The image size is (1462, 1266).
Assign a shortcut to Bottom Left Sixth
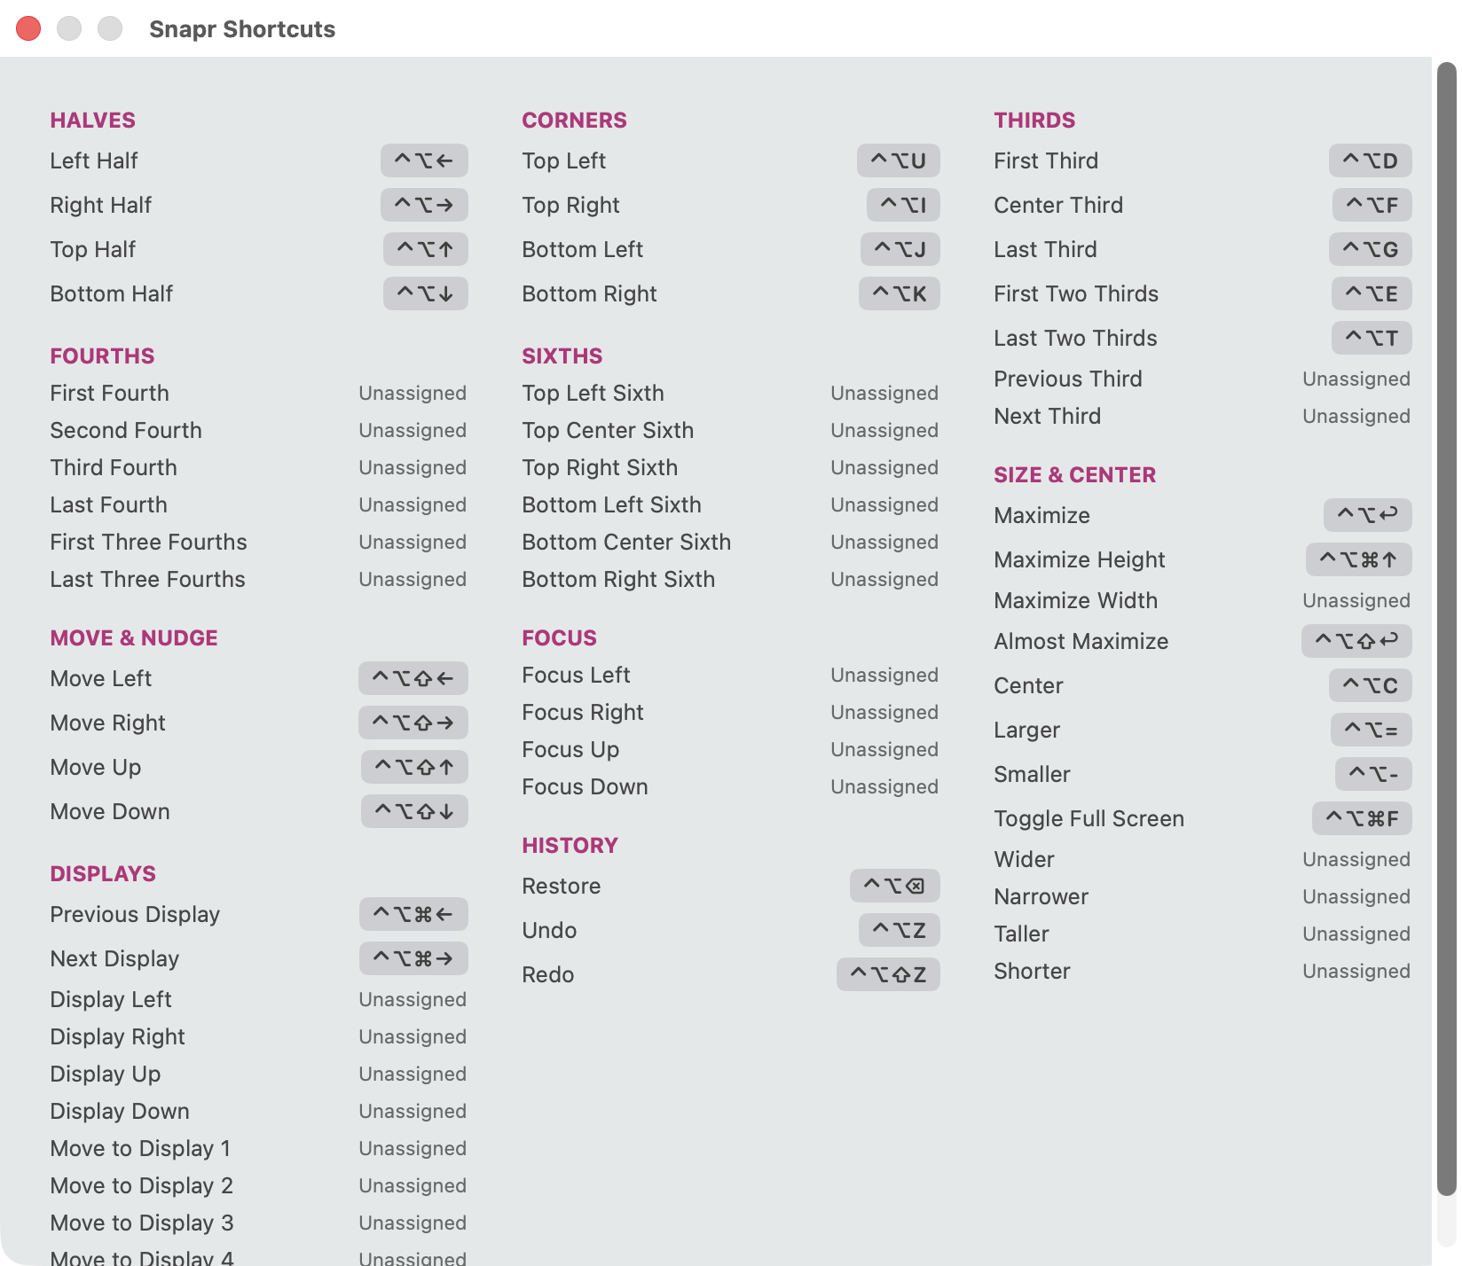pos(884,504)
